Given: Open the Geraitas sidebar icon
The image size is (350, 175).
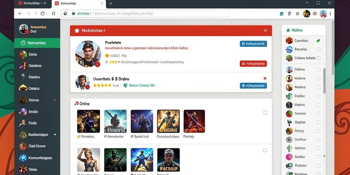Looking at the screenshot, I should [23, 66].
